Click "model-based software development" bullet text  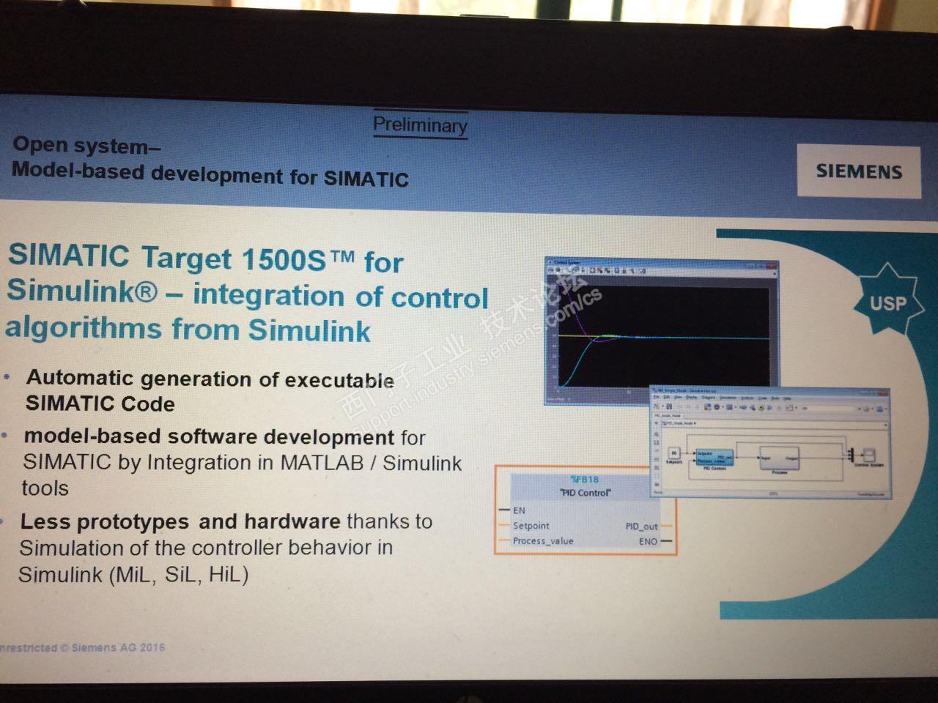point(209,436)
